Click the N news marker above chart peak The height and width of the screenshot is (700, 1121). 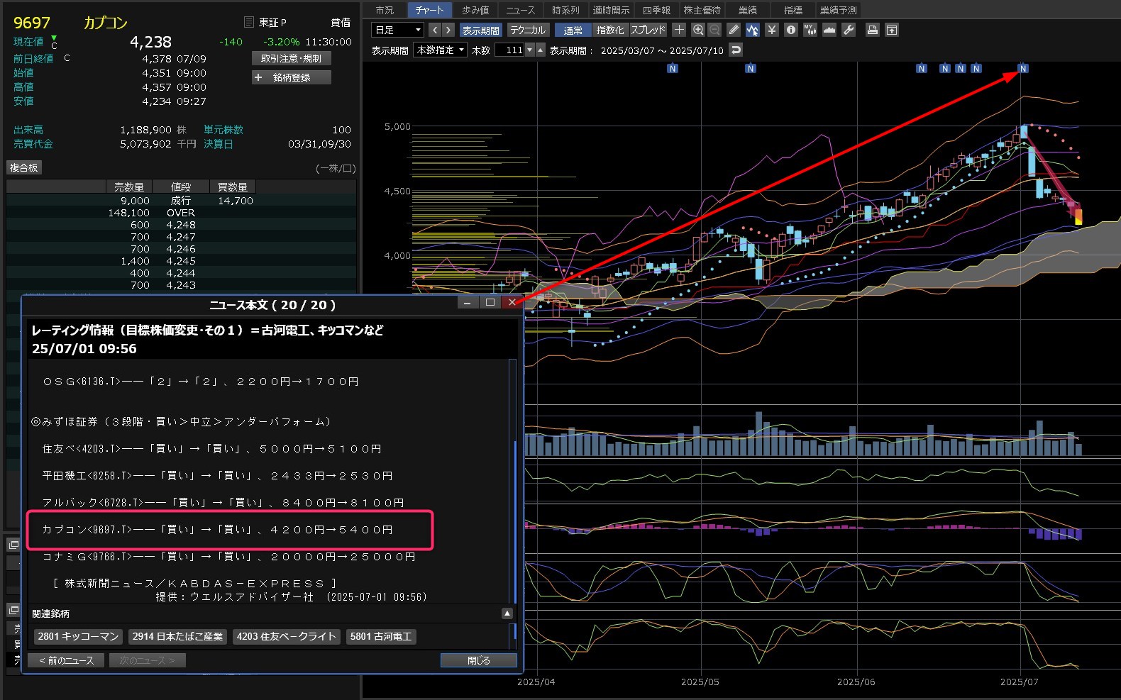click(1022, 69)
